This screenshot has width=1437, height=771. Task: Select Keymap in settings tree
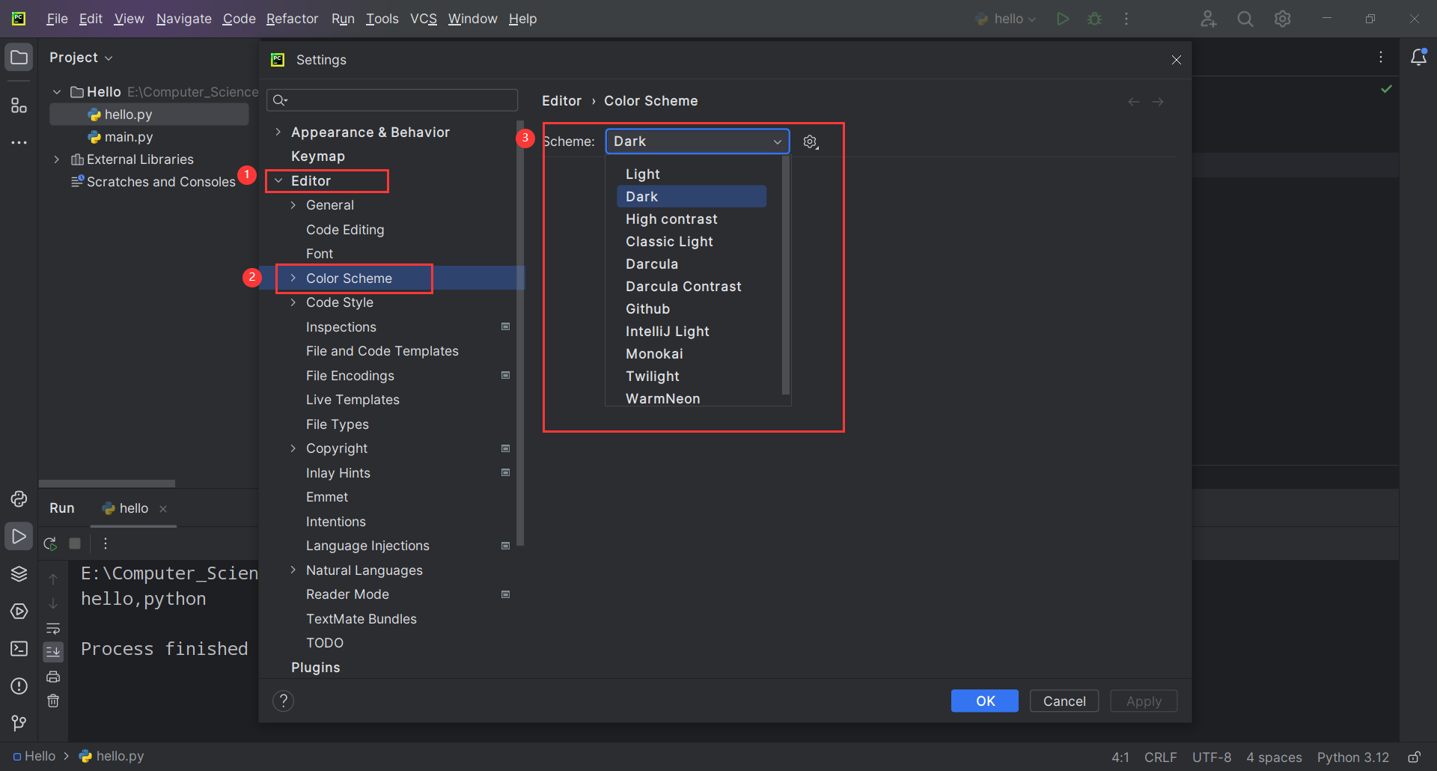(x=318, y=156)
